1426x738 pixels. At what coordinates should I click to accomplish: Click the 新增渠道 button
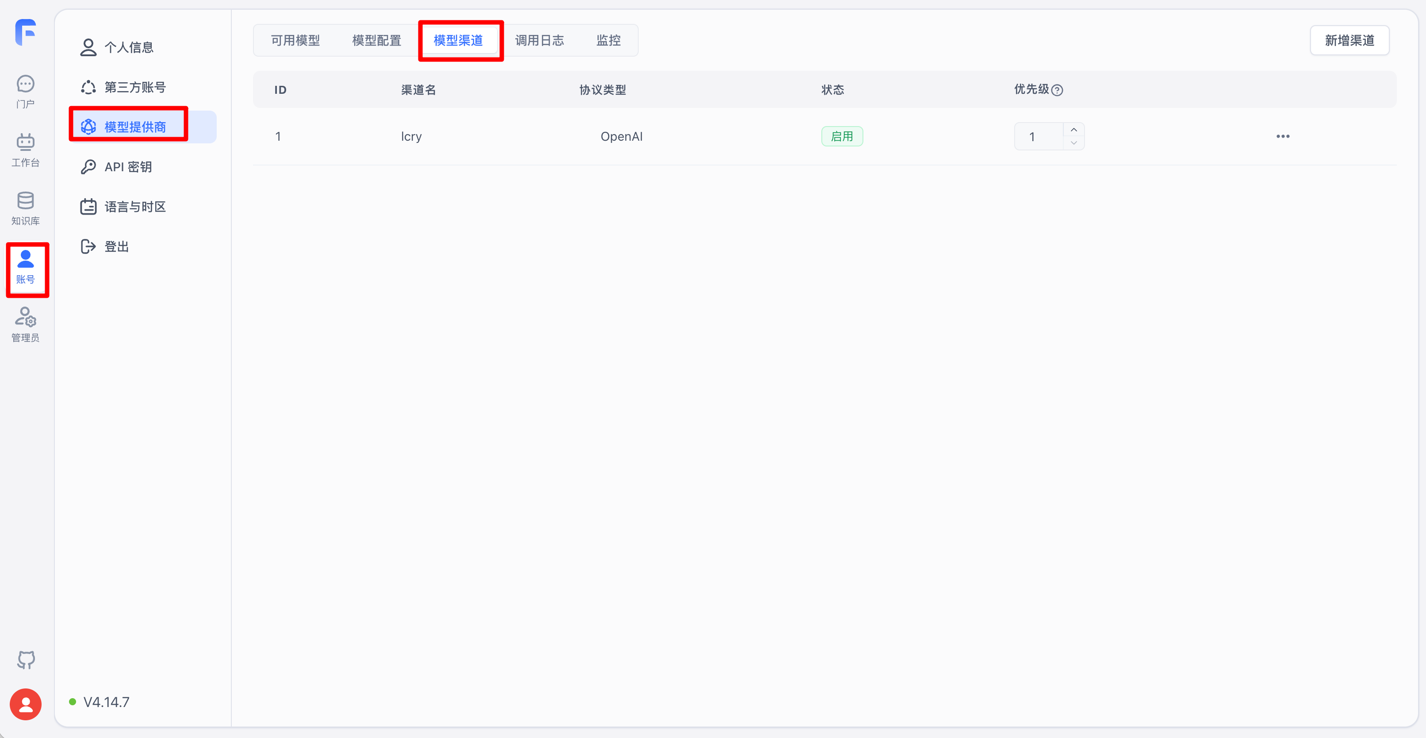pyautogui.click(x=1349, y=40)
